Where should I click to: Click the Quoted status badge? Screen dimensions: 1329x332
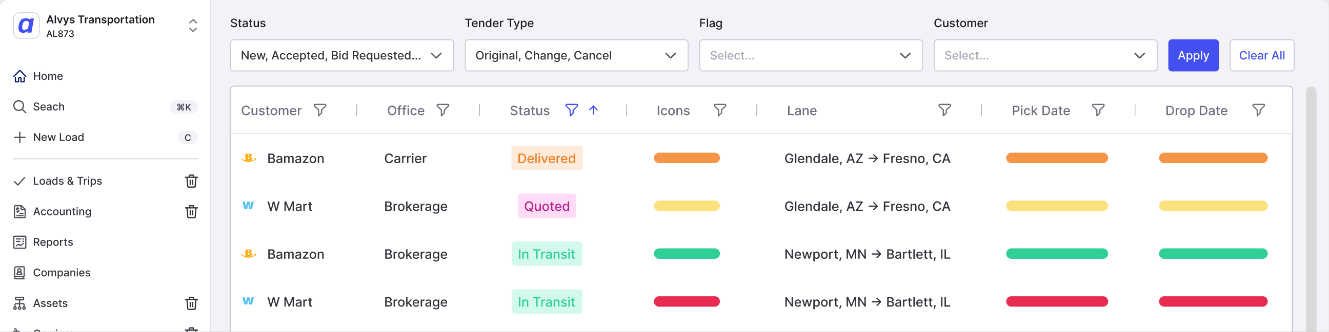coord(547,206)
